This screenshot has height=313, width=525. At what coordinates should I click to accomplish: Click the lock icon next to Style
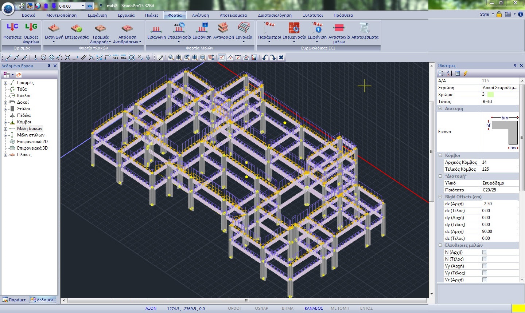click(499, 14)
